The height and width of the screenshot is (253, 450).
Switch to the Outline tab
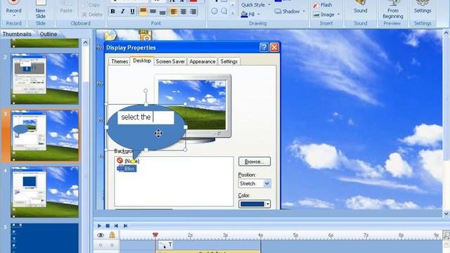click(x=49, y=34)
